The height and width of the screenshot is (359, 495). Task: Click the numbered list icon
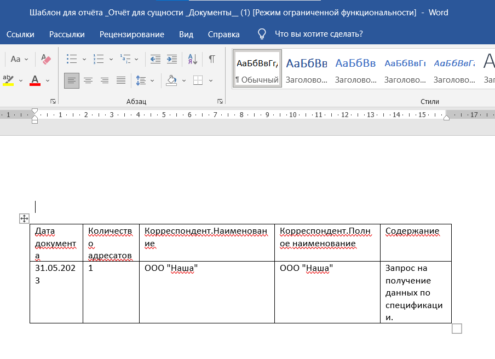pyautogui.click(x=99, y=59)
